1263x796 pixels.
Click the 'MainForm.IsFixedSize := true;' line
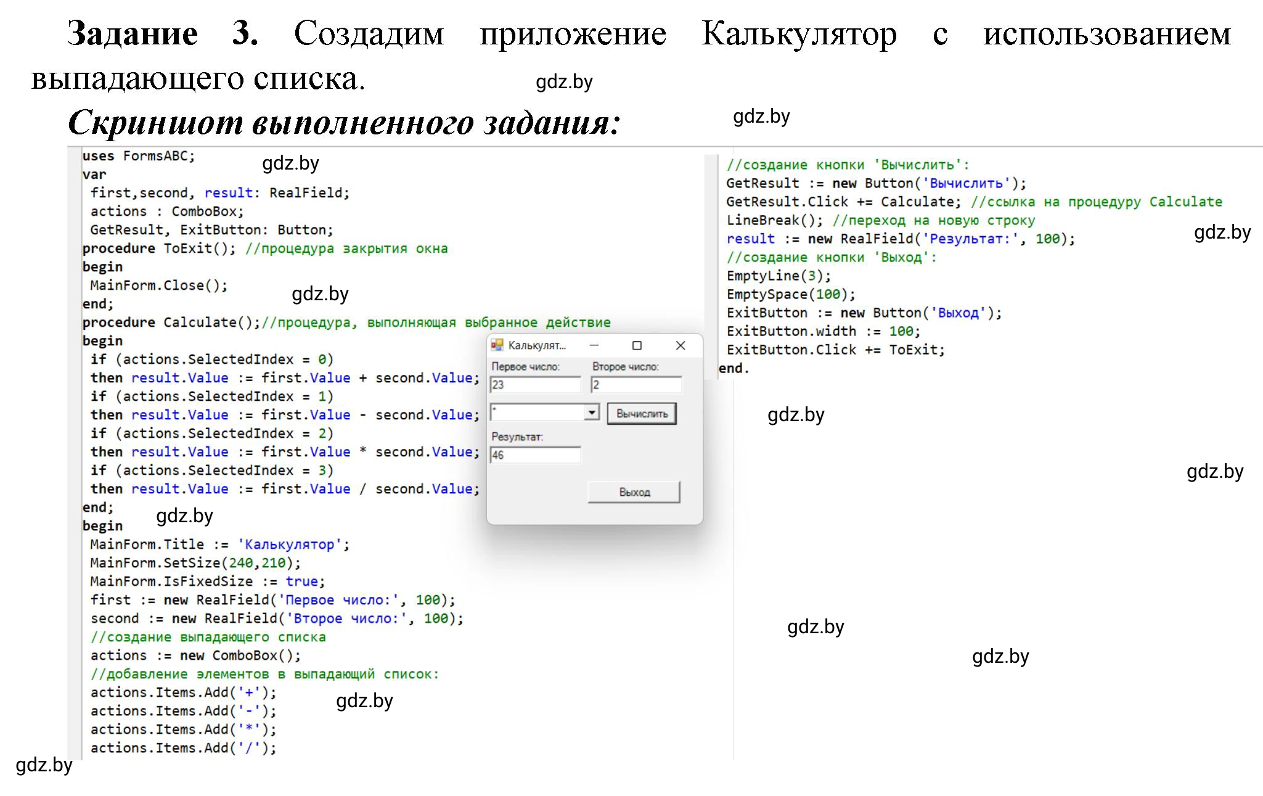click(x=208, y=581)
